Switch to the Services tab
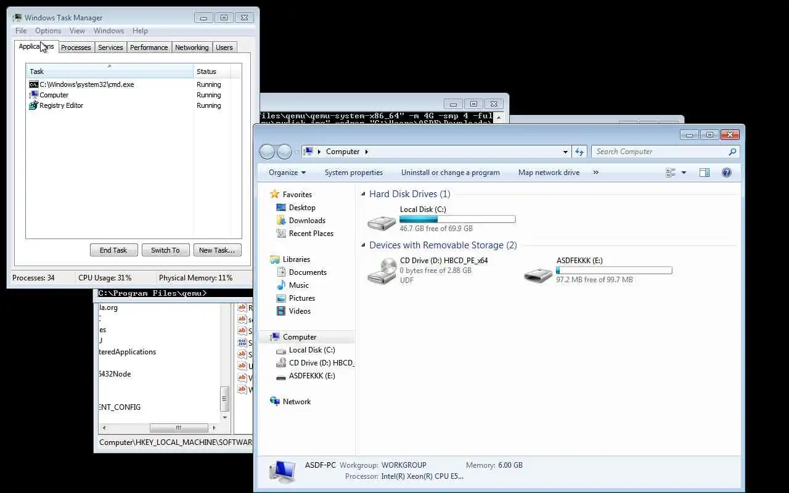This screenshot has width=789, height=493. pos(110,47)
